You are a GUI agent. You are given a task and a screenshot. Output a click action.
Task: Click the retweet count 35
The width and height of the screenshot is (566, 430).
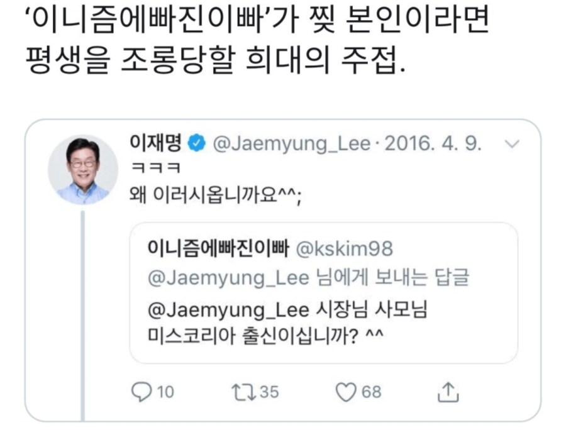[269, 392]
